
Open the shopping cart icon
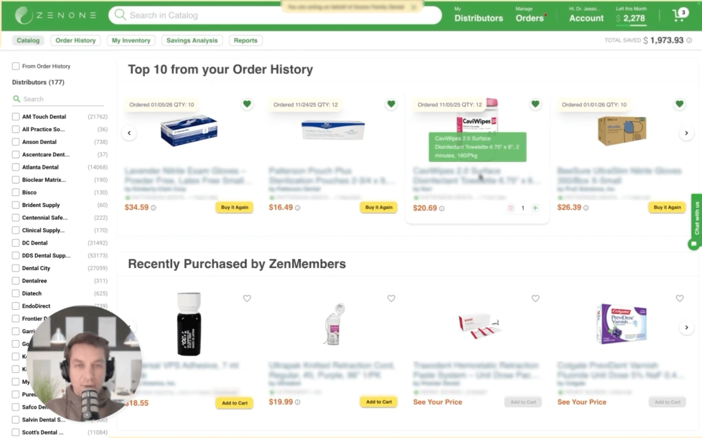pyautogui.click(x=679, y=15)
